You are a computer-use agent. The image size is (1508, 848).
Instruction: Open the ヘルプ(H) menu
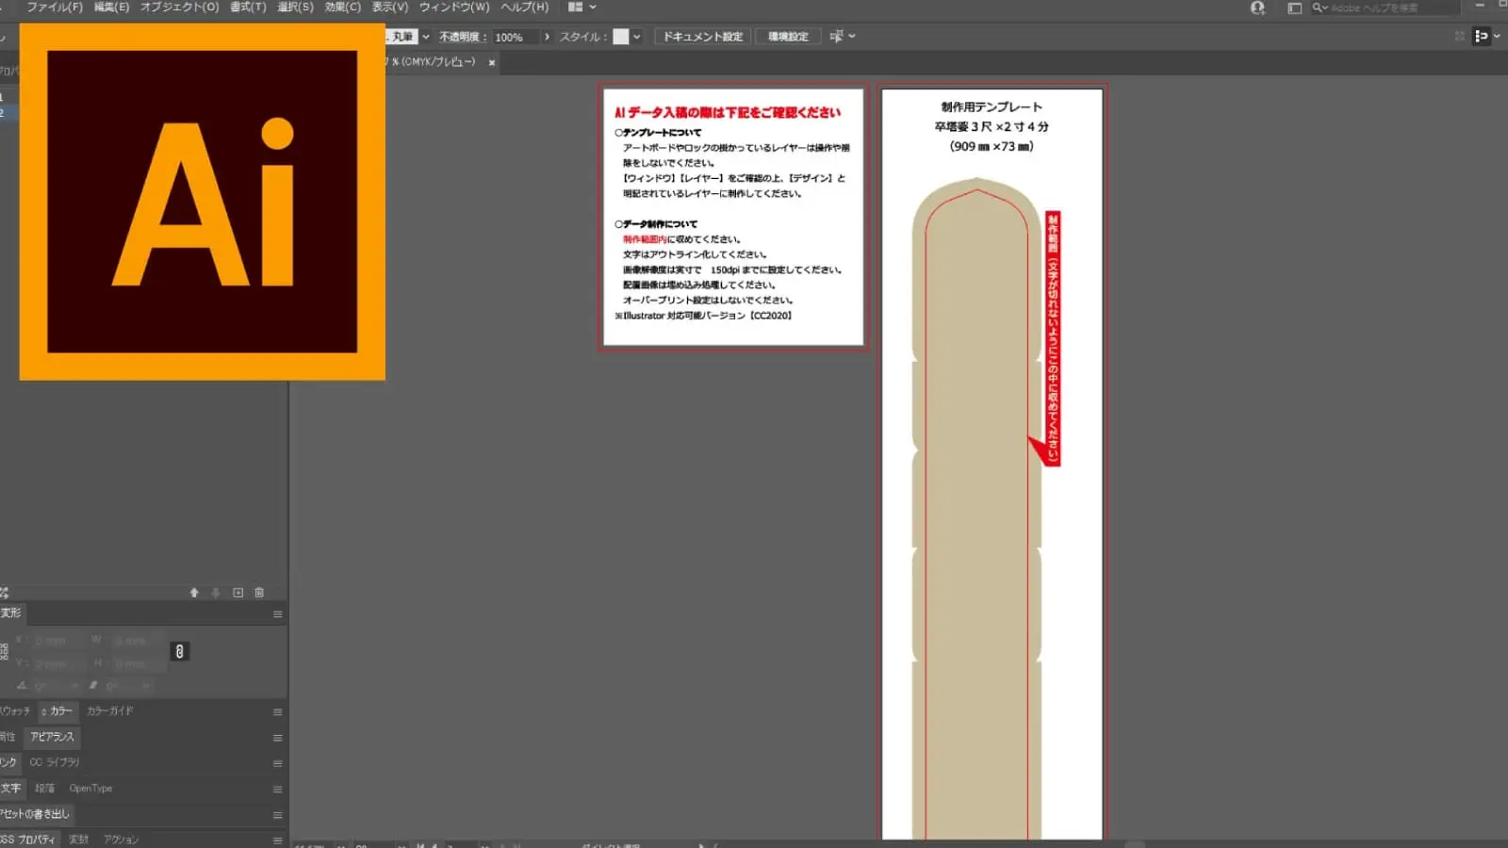tap(524, 7)
